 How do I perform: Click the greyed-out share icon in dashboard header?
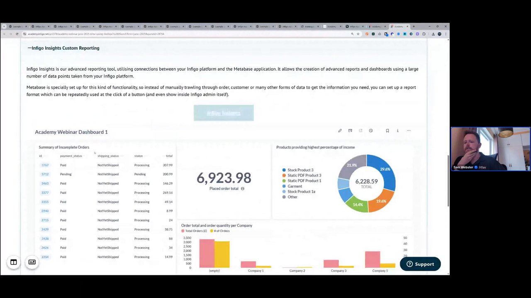click(x=360, y=131)
